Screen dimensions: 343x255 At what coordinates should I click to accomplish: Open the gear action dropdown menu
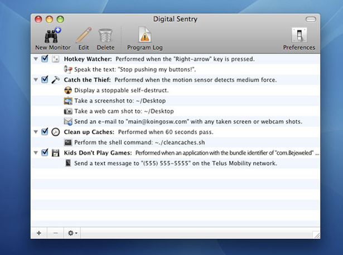[72, 233]
